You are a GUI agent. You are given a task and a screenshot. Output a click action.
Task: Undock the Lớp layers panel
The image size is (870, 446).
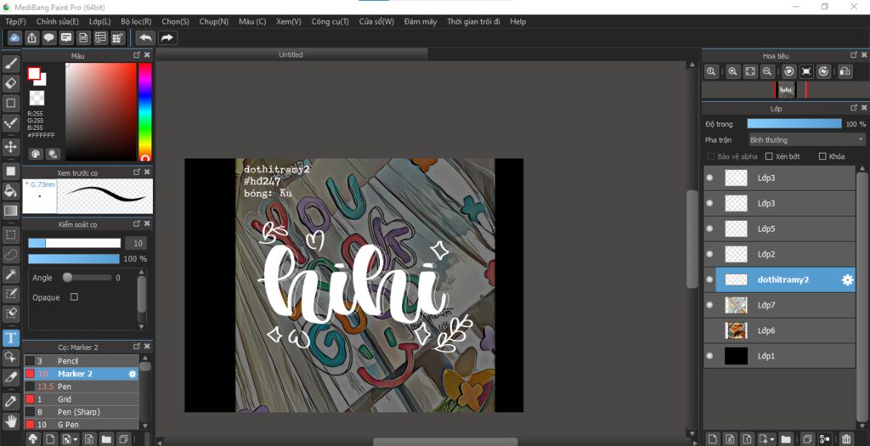(854, 108)
